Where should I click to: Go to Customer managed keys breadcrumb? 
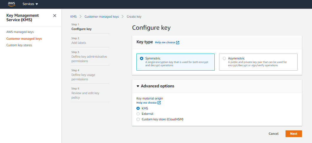(x=102, y=16)
